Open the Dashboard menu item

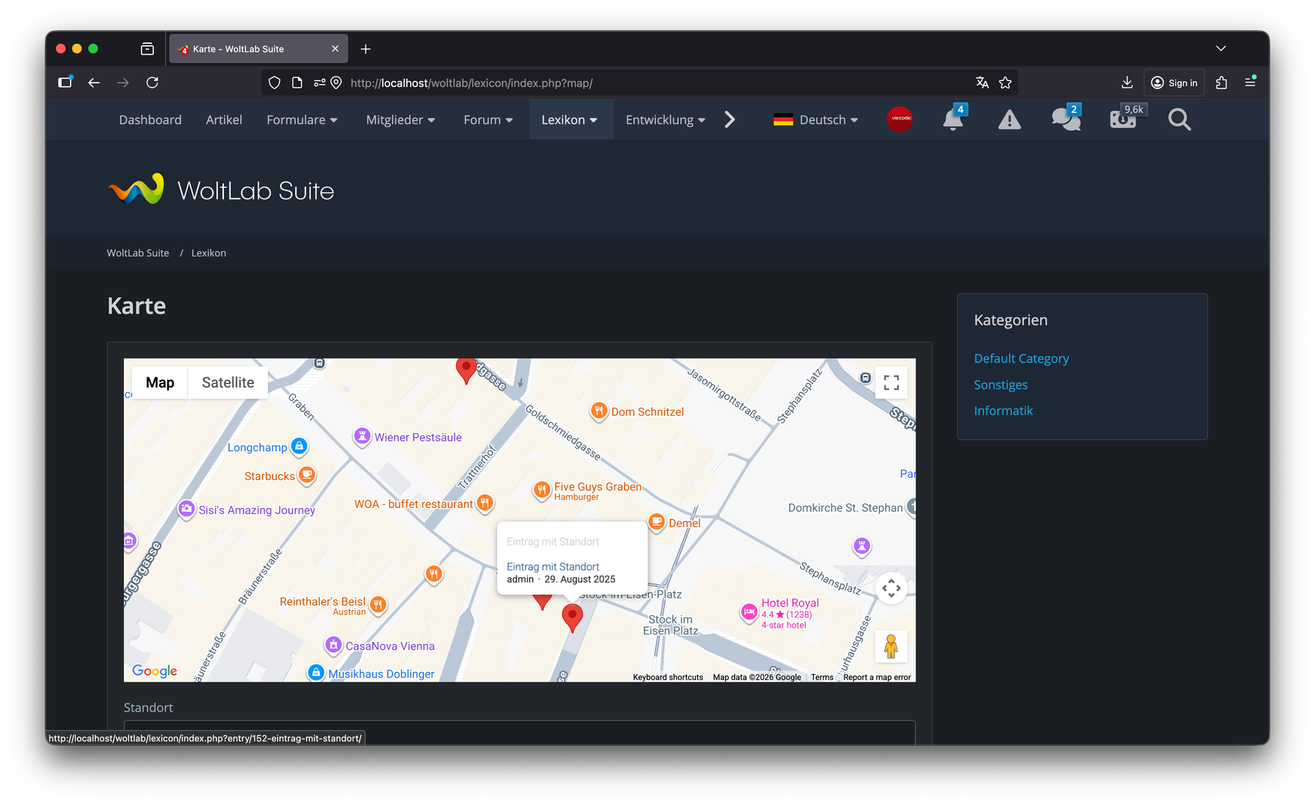pos(150,120)
